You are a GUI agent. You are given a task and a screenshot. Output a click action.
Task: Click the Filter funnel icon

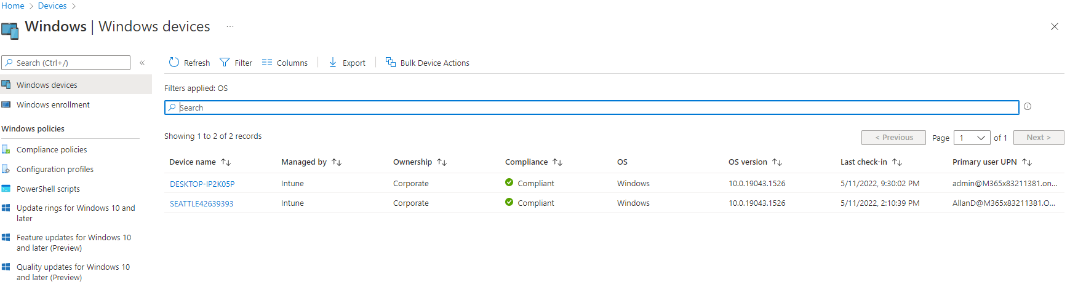(x=225, y=63)
